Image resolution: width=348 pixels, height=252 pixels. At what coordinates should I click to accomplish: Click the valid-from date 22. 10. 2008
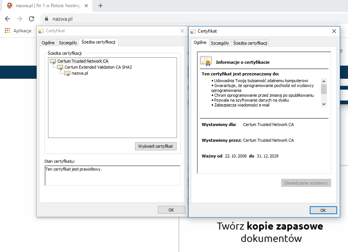(x=236, y=156)
